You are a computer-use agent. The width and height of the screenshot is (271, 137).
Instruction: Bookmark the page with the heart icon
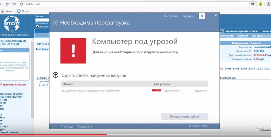point(253,4)
